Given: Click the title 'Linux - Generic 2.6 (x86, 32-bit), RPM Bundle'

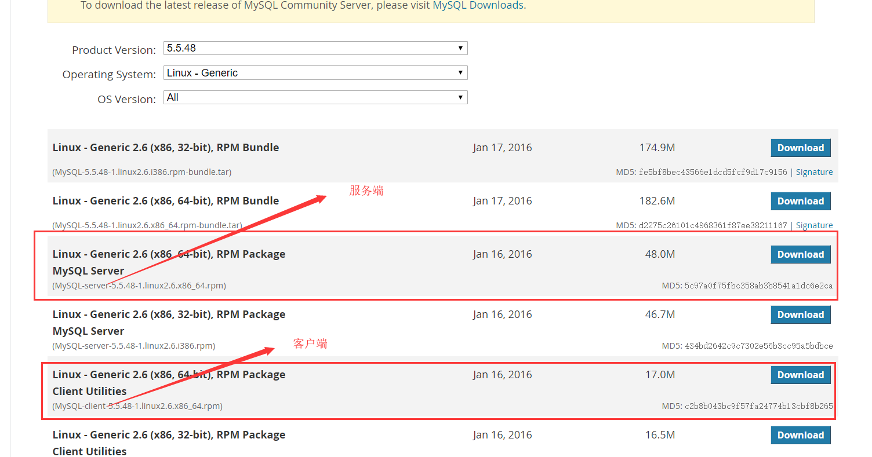Looking at the screenshot, I should pyautogui.click(x=166, y=148).
